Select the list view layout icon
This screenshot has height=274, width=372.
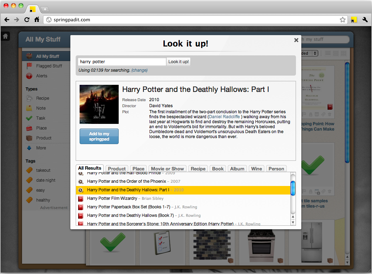[x=328, y=53]
